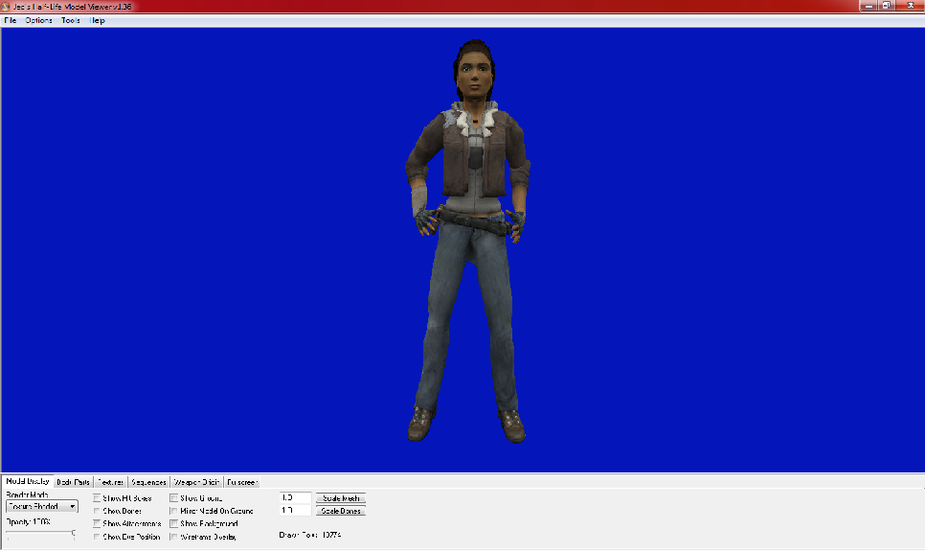Enable Show Background
Viewport: 925px width, 552px height.
tap(175, 523)
